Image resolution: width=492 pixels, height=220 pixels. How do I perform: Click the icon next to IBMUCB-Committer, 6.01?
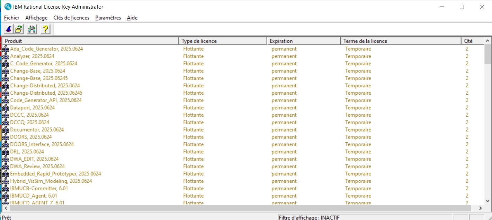click(x=6, y=189)
